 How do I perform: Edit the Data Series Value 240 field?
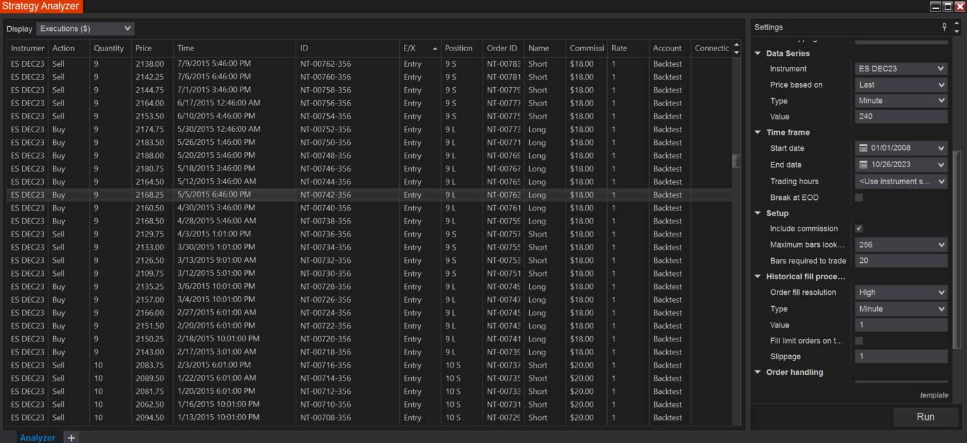coord(901,117)
